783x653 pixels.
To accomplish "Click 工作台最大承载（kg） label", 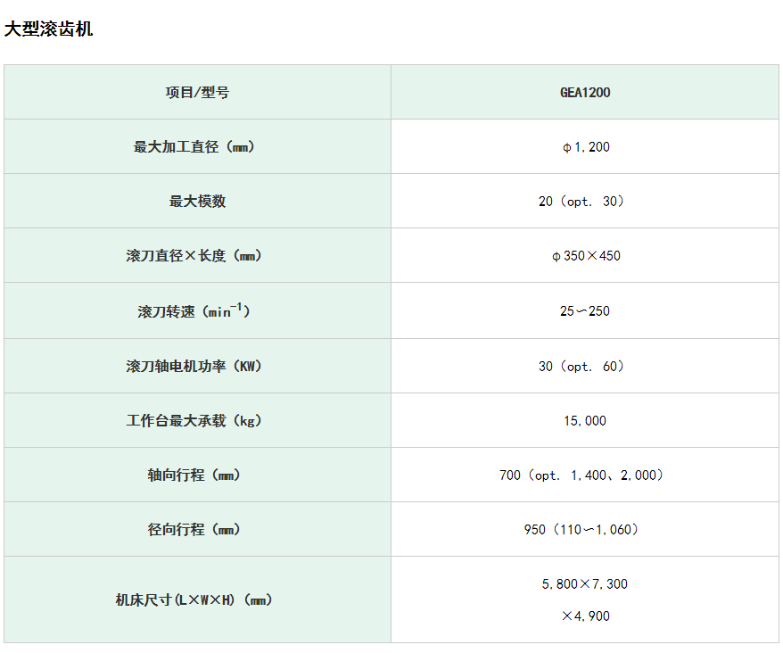I will [197, 421].
